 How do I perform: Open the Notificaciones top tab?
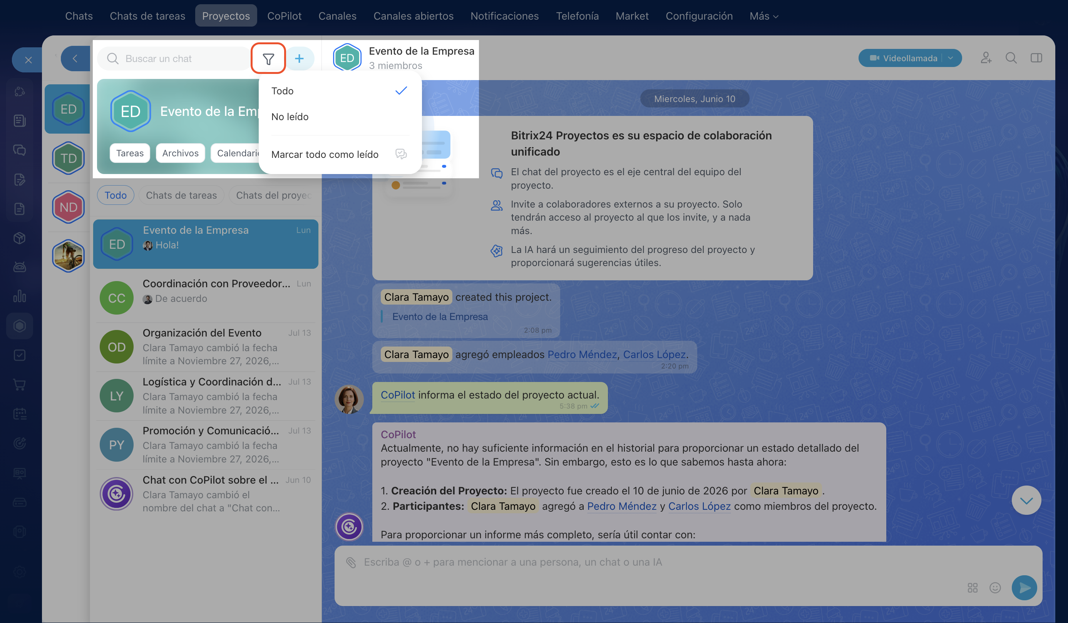click(504, 16)
